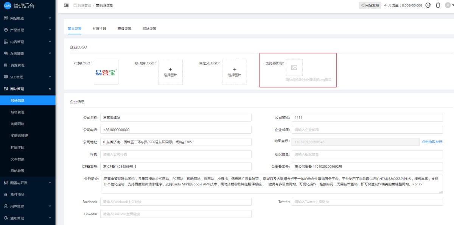Collapse the 网站管理 sidebar menu
The image size is (454, 225).
28,89
